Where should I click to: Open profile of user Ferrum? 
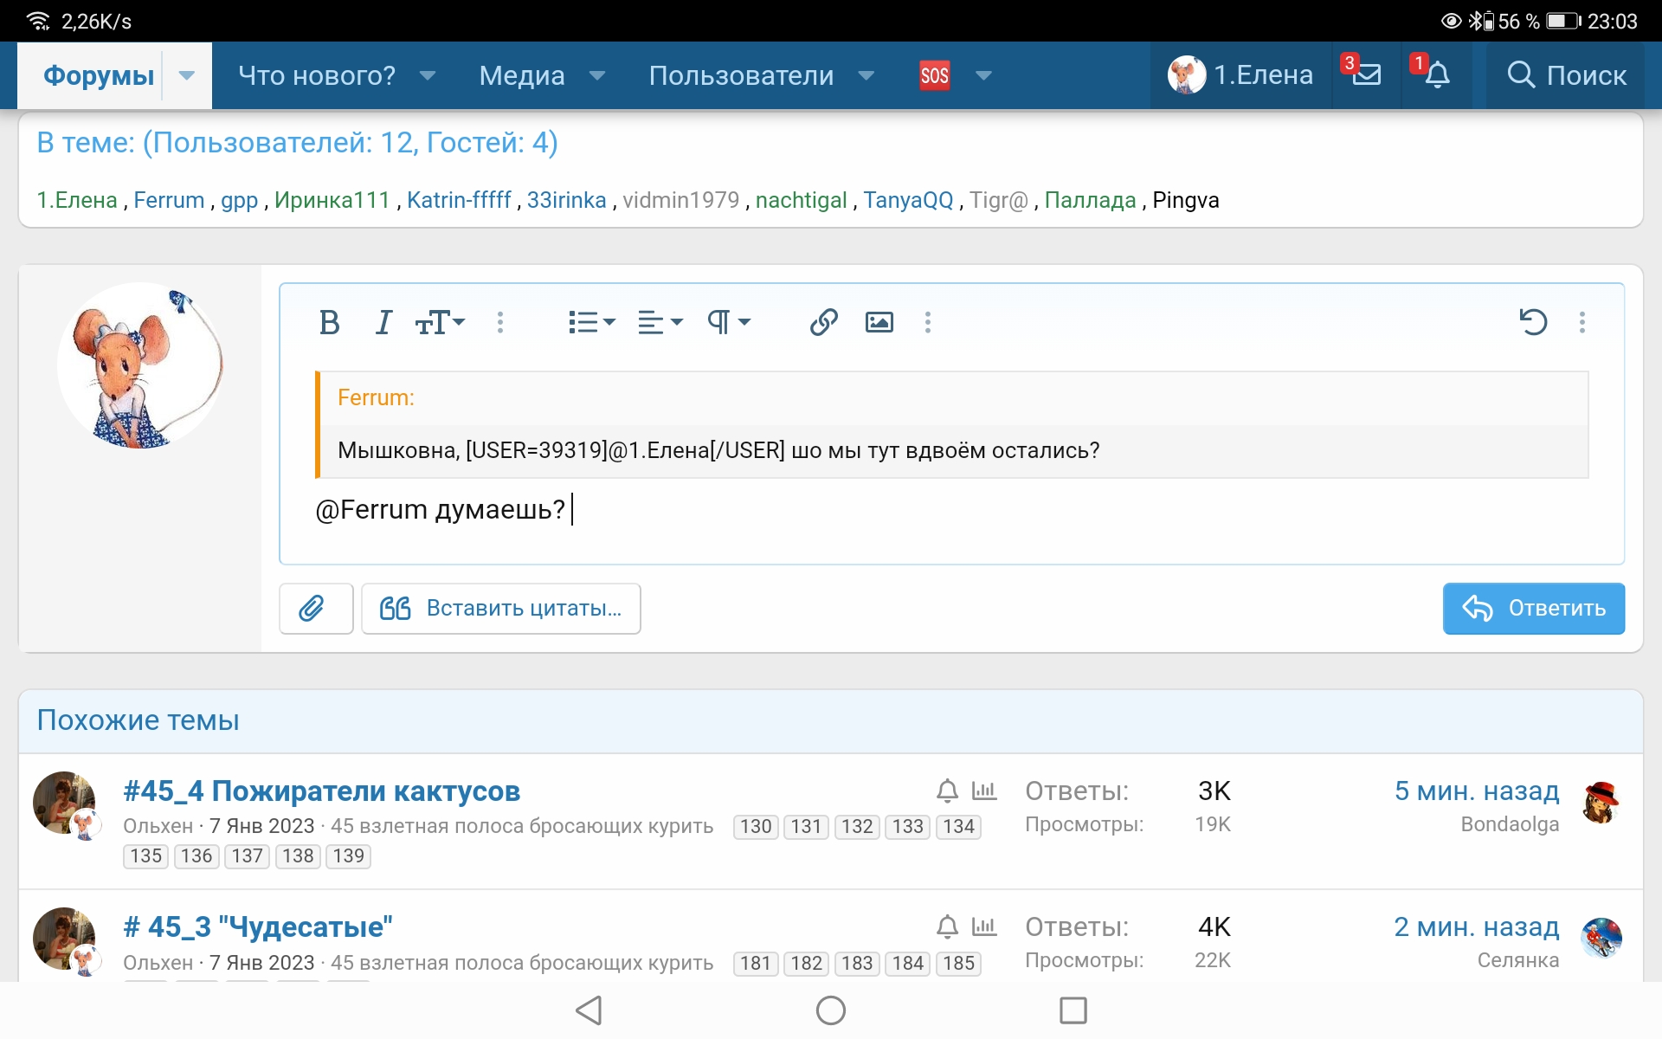point(169,200)
